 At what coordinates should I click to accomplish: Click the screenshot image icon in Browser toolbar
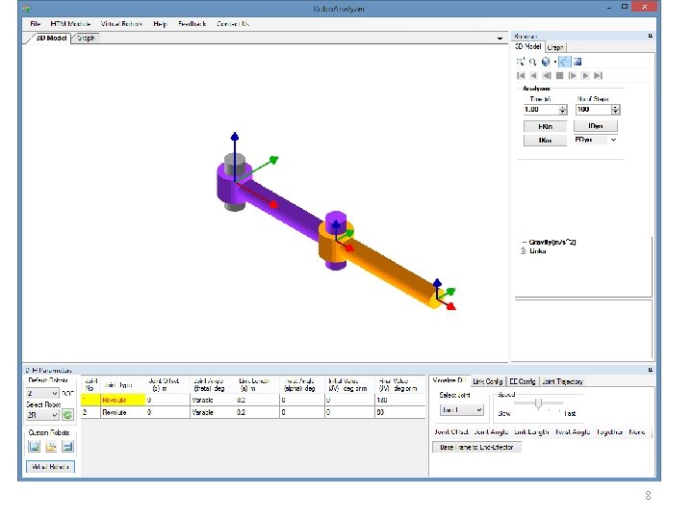click(x=577, y=62)
